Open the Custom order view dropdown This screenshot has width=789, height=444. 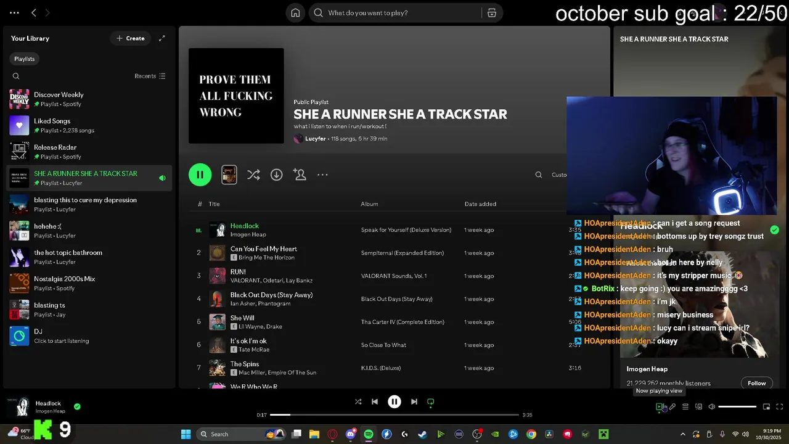[558, 175]
